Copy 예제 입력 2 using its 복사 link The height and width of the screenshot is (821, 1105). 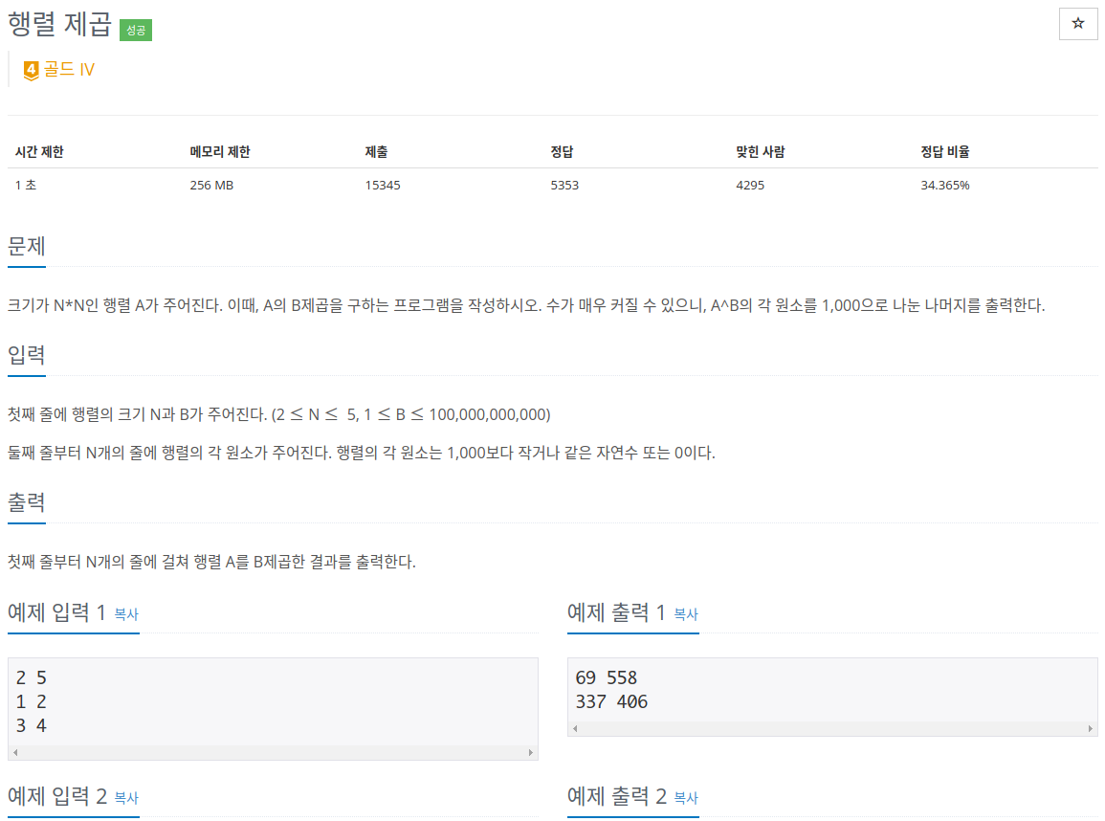tap(126, 799)
